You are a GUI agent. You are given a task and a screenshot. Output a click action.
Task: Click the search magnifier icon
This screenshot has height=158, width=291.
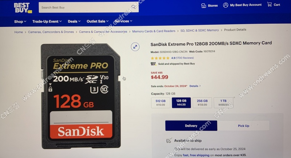click(133, 7)
